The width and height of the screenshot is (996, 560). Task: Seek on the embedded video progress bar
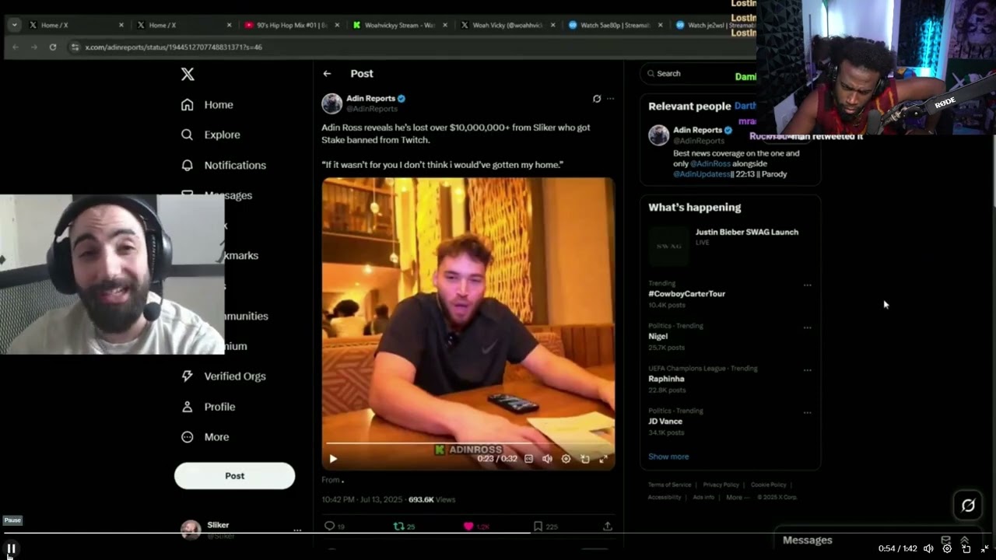[x=468, y=443]
